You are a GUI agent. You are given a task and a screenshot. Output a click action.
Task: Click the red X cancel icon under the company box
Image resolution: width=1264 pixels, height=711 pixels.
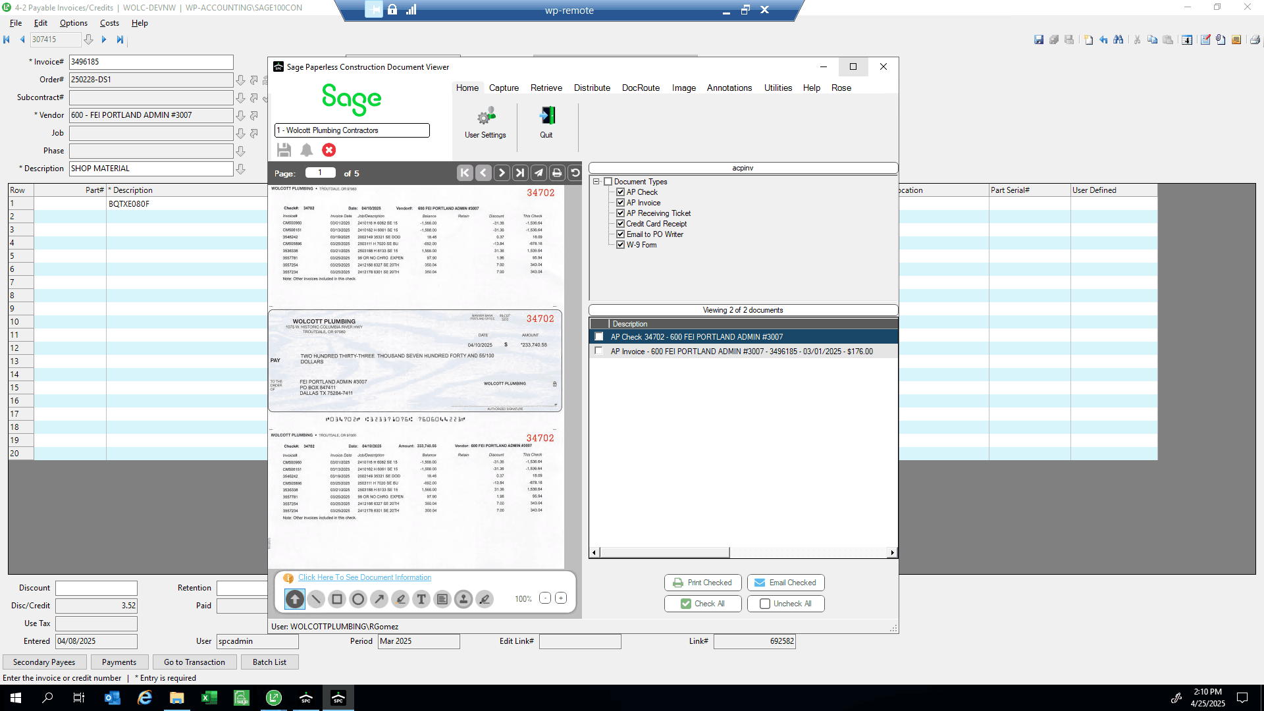[329, 150]
